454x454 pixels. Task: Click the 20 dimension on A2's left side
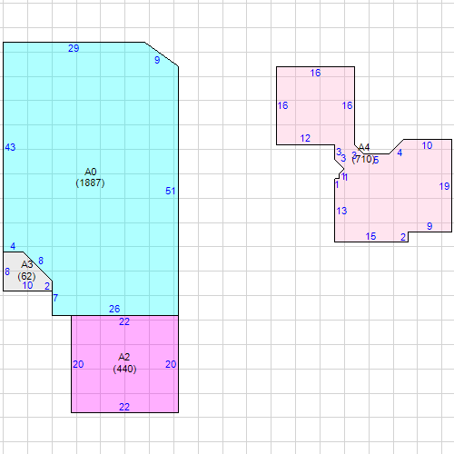tap(78, 364)
